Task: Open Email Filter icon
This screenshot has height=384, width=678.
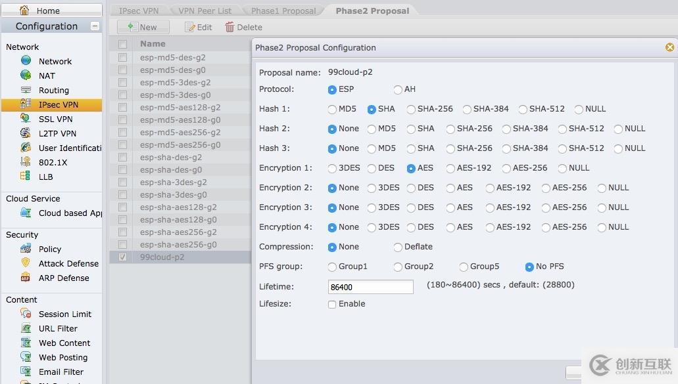Action: (x=26, y=371)
